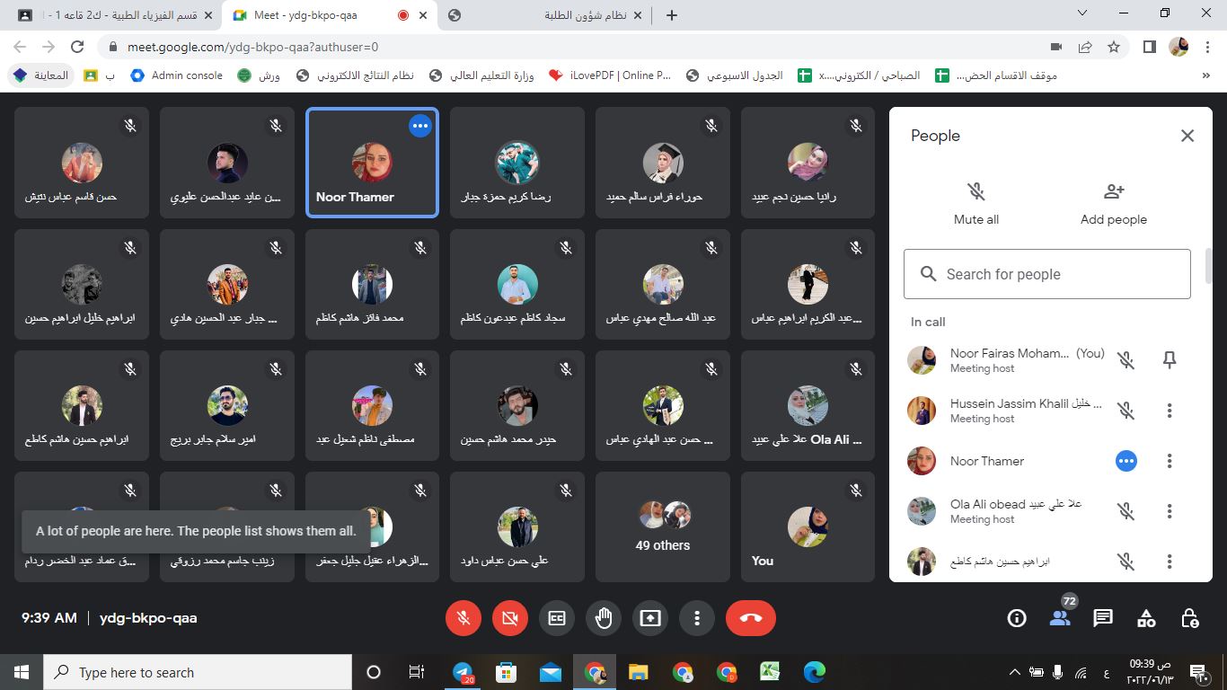This screenshot has height=690, width=1227.
Task: Open the chat with everyone panel
Action: pyautogui.click(x=1103, y=618)
